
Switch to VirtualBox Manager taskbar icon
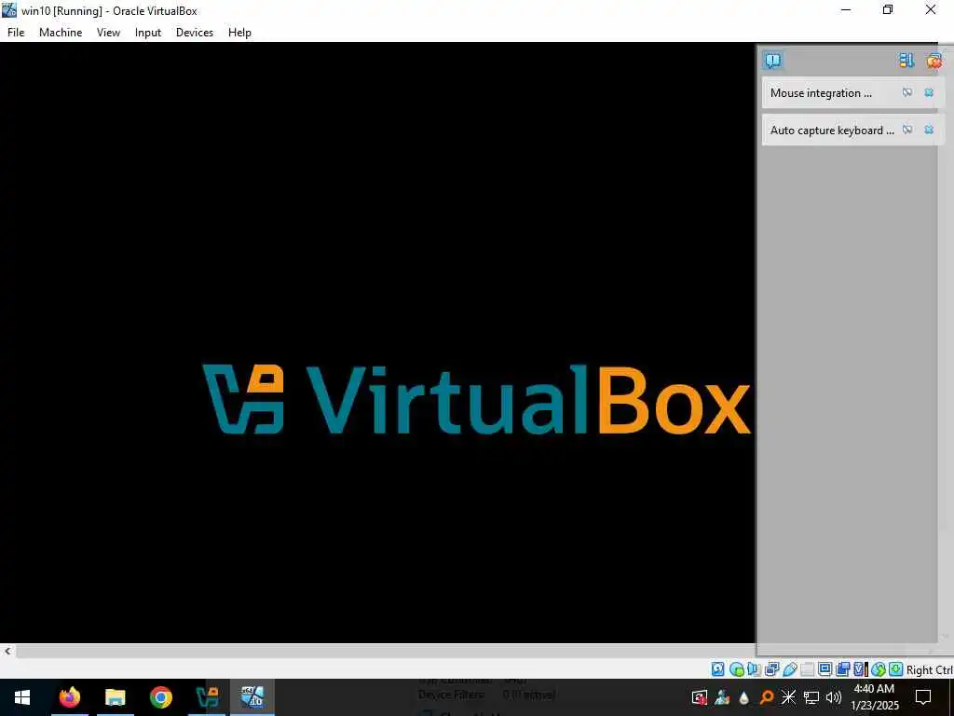coord(207,697)
